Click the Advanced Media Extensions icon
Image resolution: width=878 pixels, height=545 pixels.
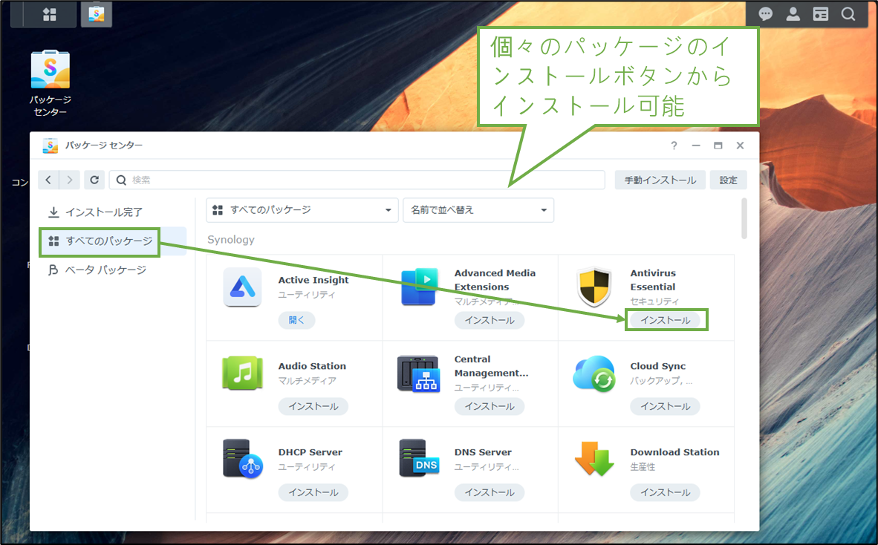(x=420, y=287)
